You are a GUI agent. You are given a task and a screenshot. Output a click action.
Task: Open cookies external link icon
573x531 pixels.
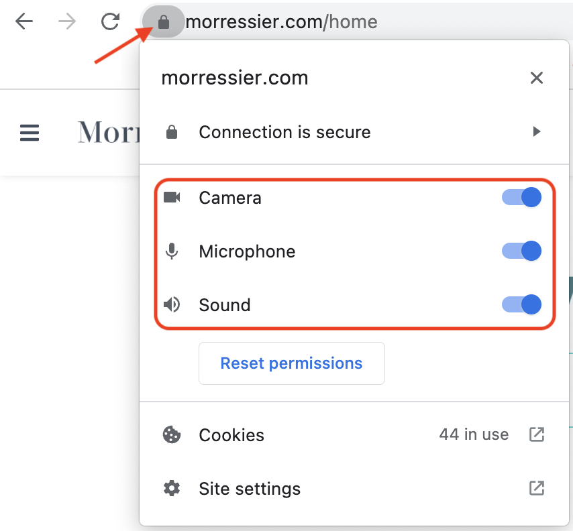click(x=537, y=434)
